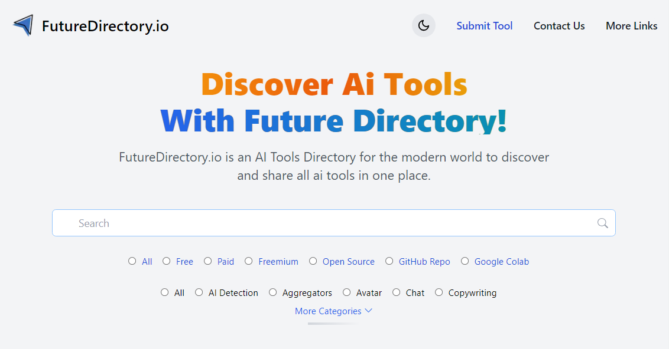Select the Chat category

click(397, 292)
